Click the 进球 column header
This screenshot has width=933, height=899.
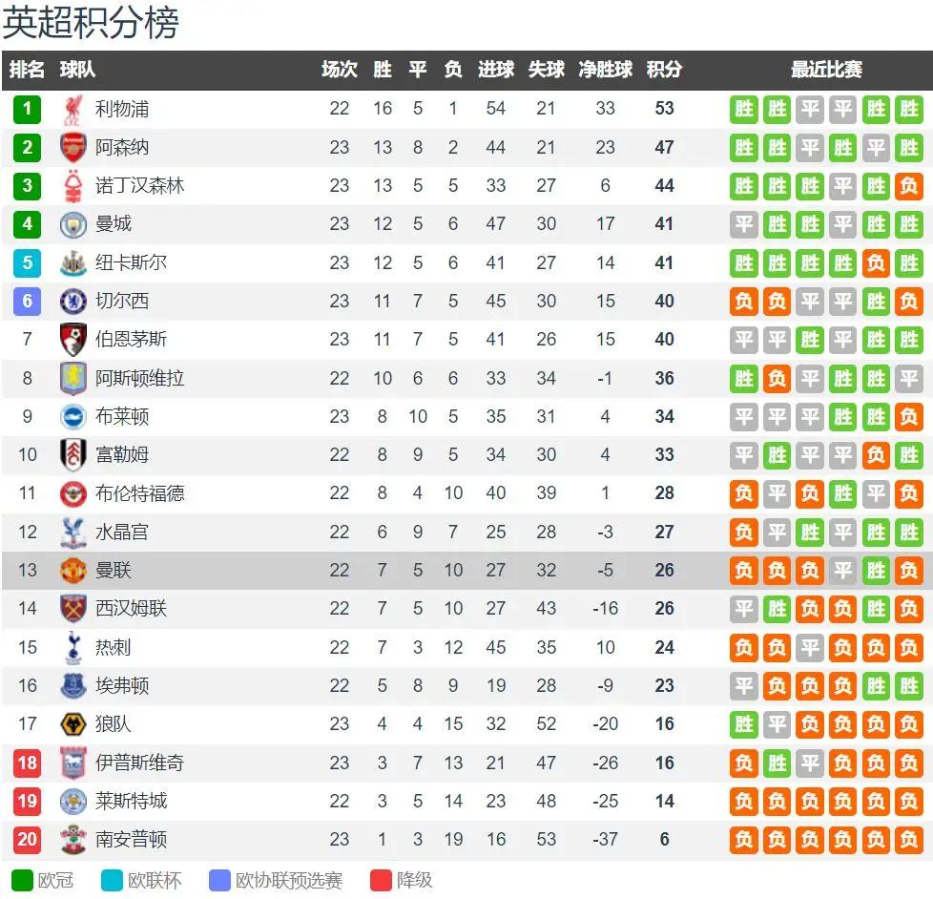click(x=495, y=70)
